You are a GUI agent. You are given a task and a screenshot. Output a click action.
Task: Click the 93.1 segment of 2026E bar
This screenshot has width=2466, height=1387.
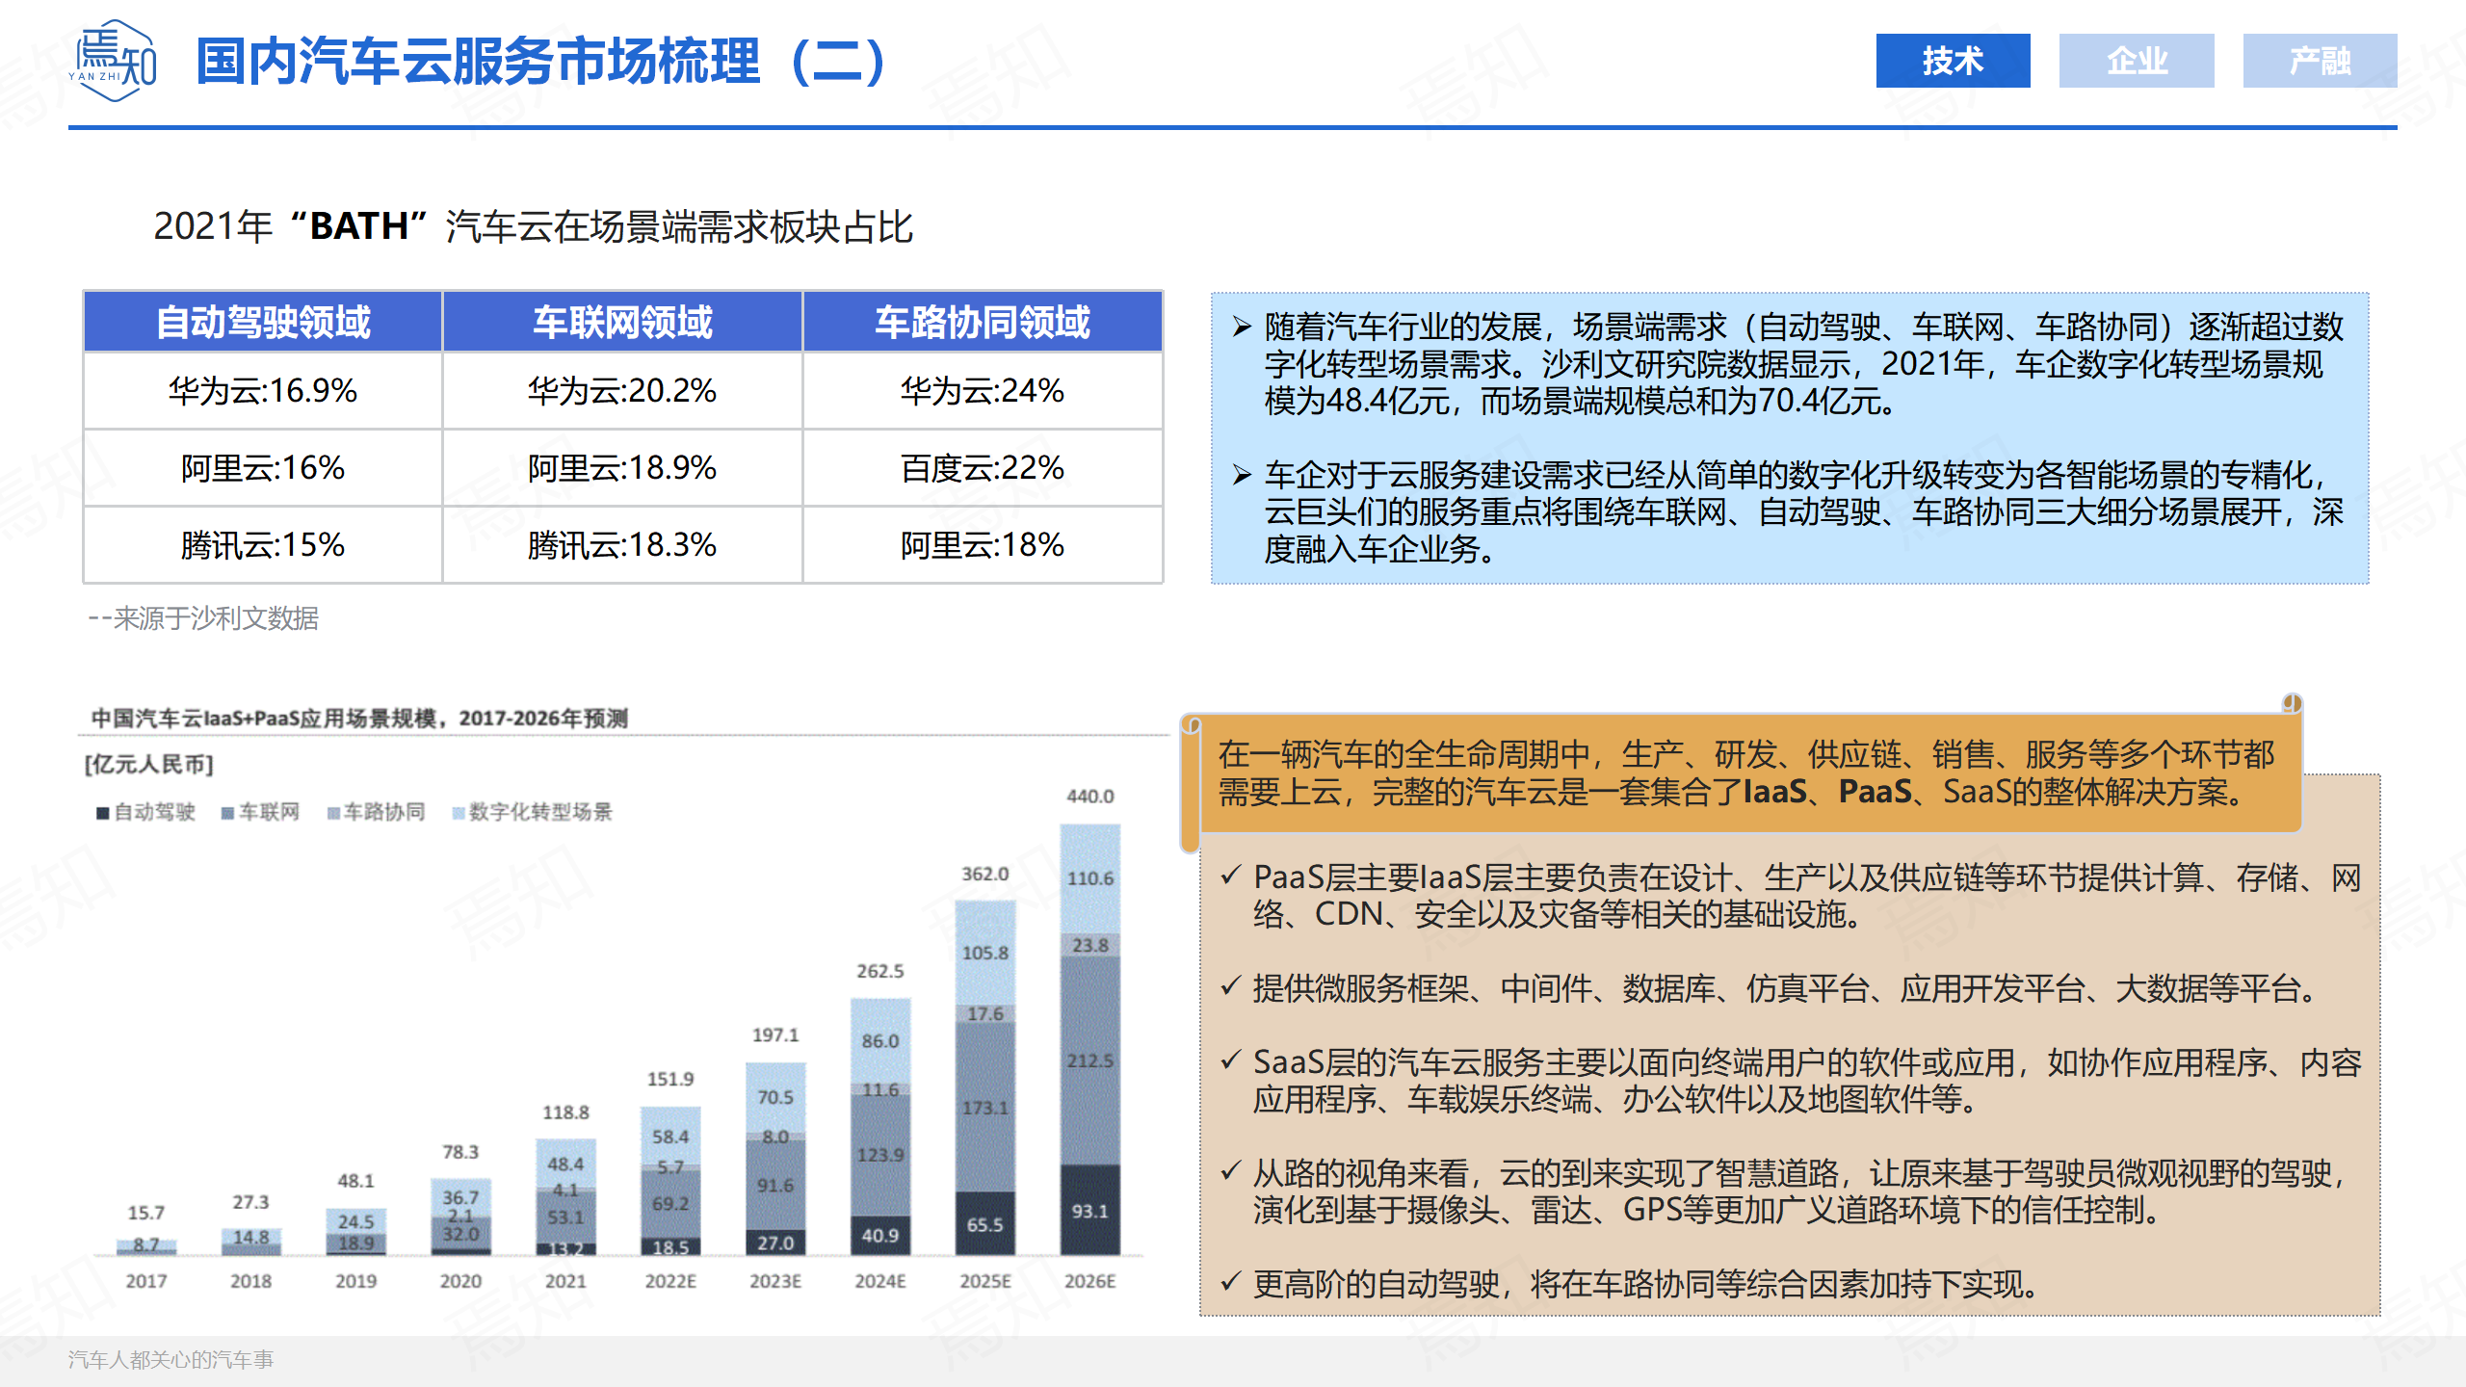click(x=1089, y=1211)
